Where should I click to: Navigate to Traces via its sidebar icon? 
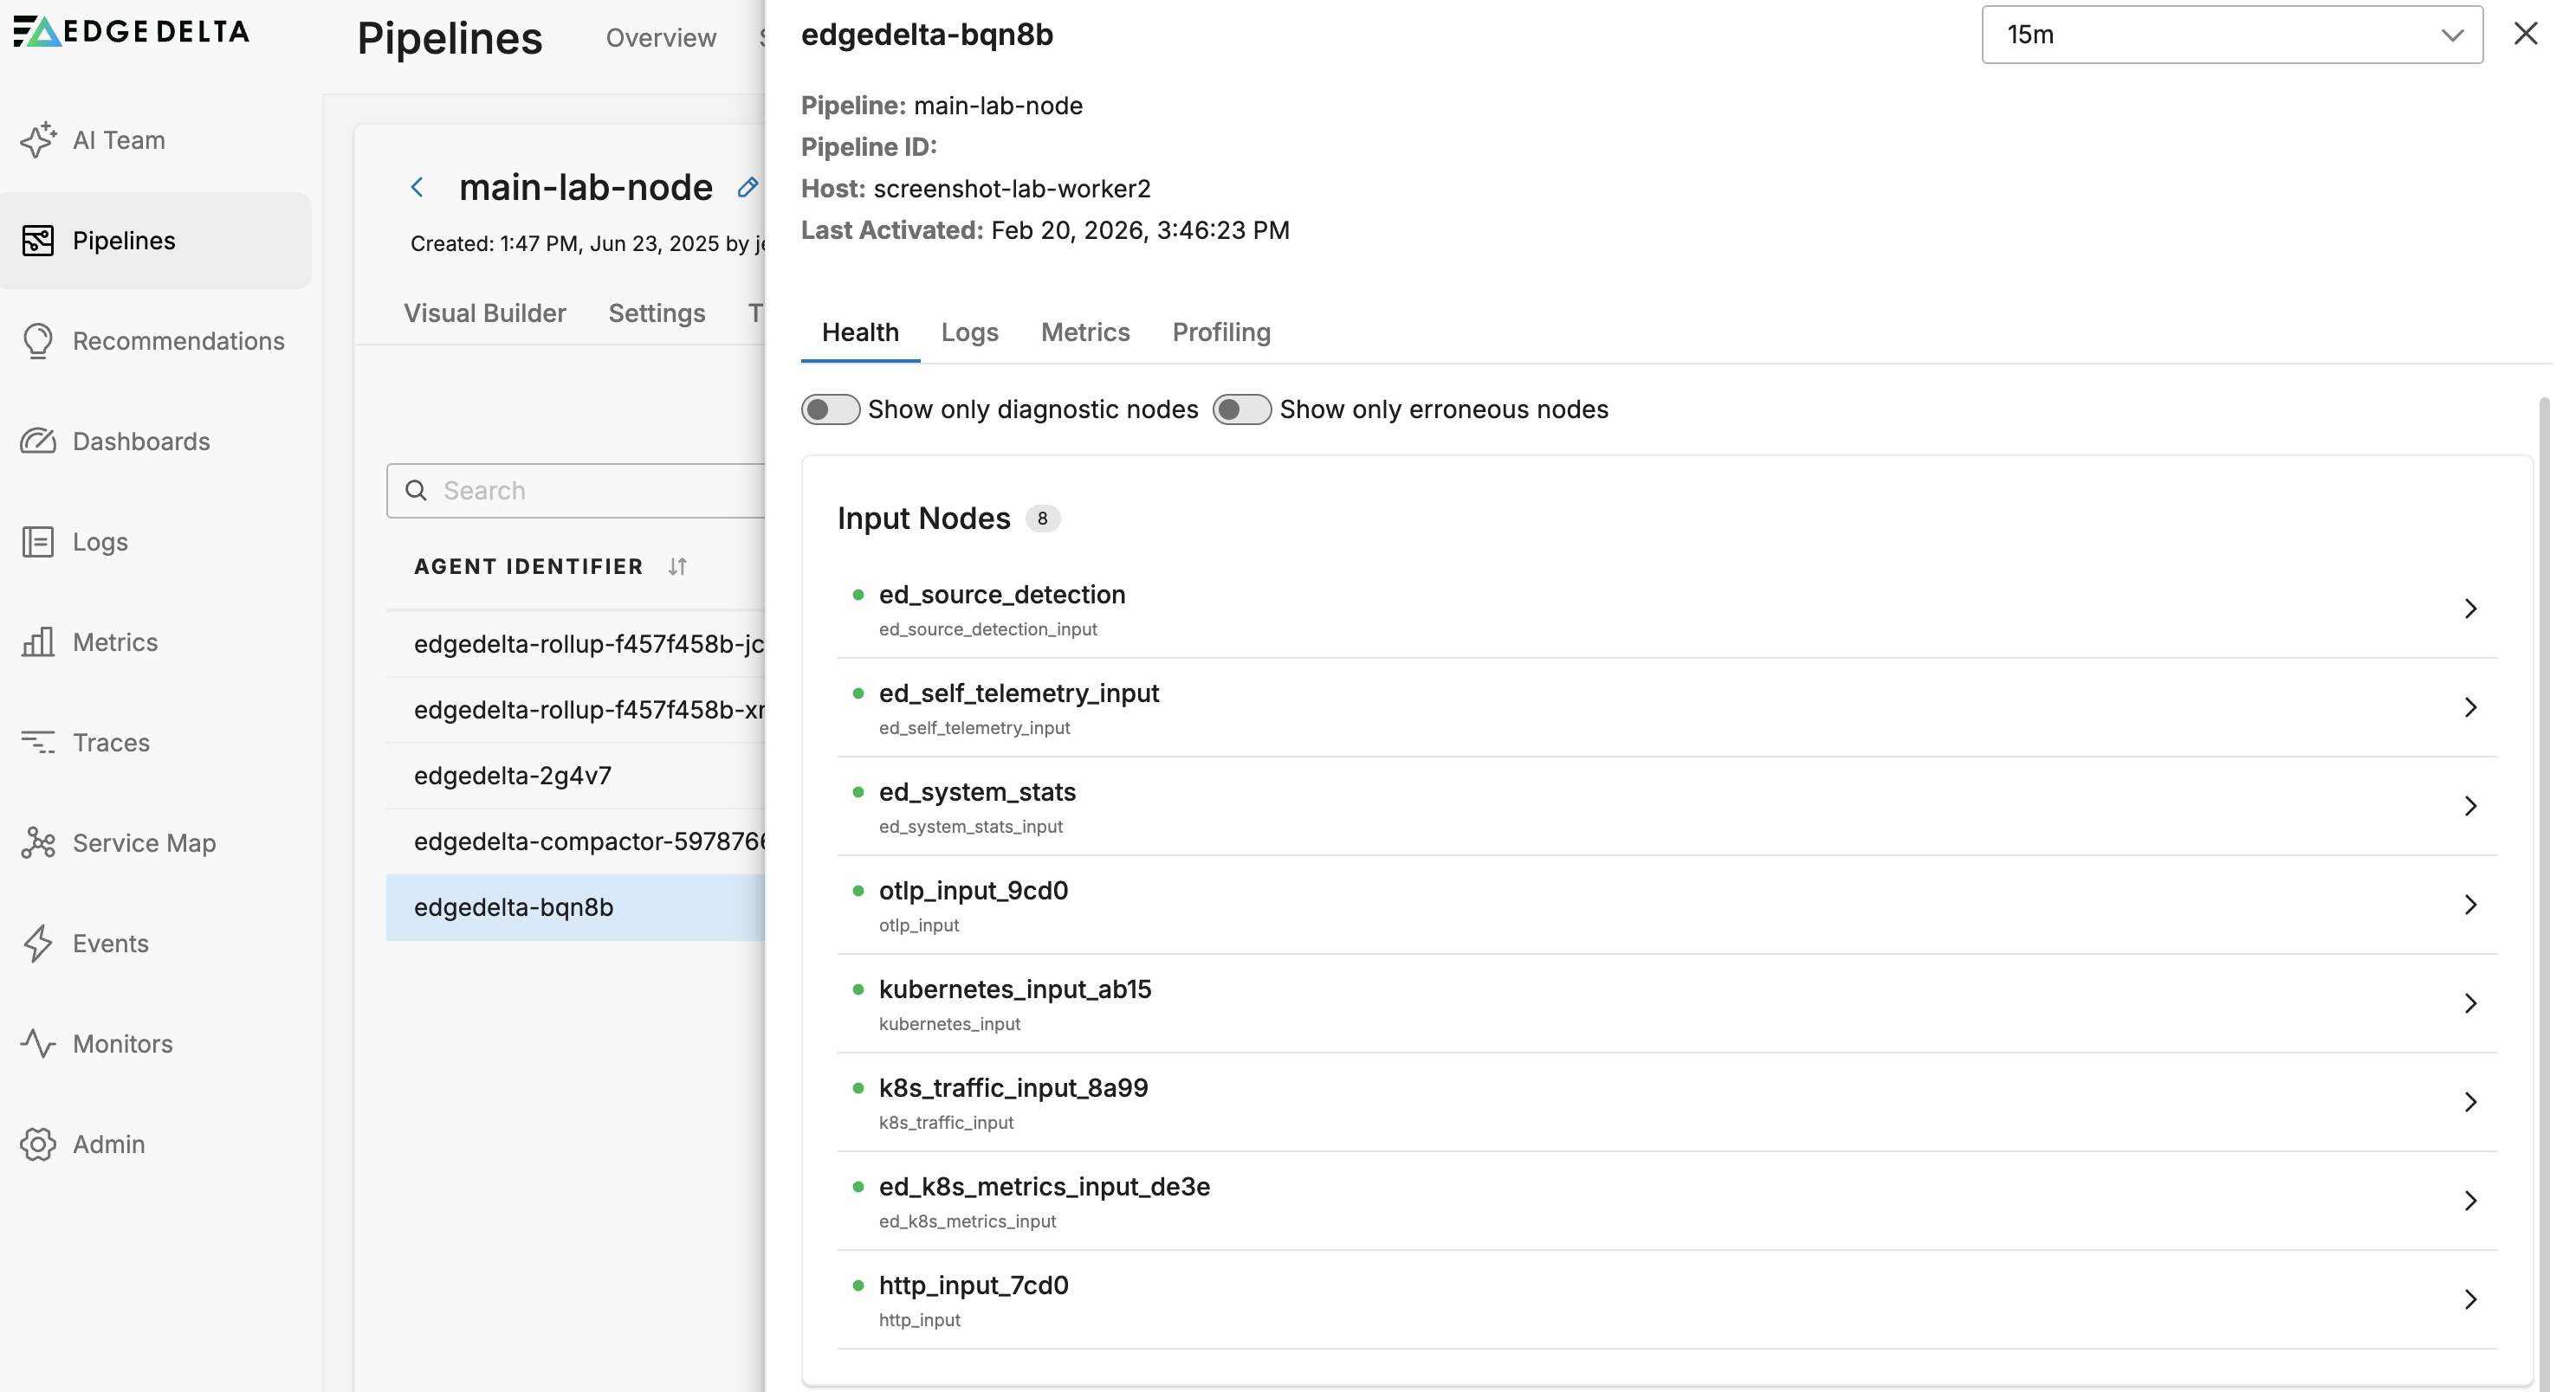pyautogui.click(x=38, y=743)
